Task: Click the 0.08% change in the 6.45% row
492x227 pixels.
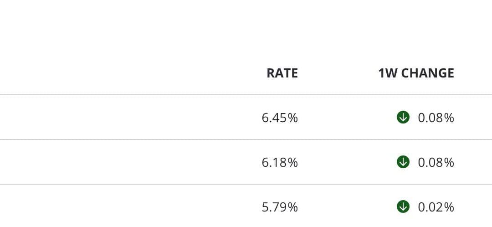Action: [x=436, y=118]
